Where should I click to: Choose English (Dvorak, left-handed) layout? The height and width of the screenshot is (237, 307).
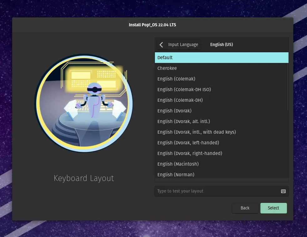point(221,143)
